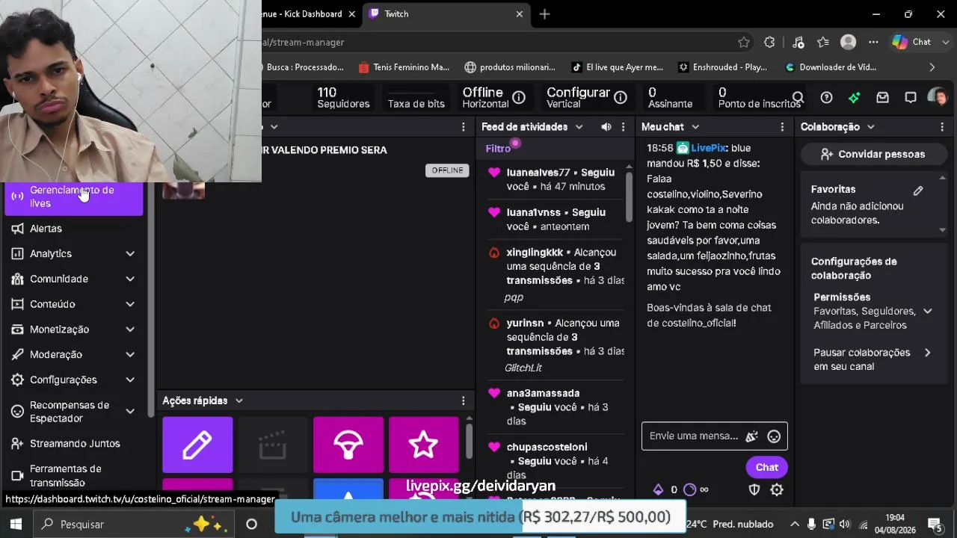
Task: Click the green sparkle icon in the header
Action: [x=855, y=97]
